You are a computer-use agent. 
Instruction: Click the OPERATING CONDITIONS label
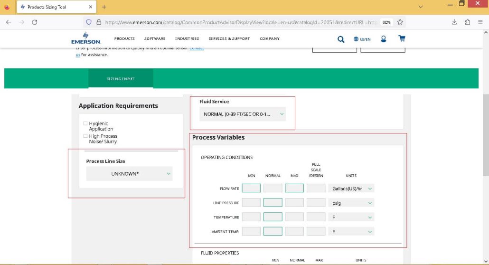(x=227, y=157)
